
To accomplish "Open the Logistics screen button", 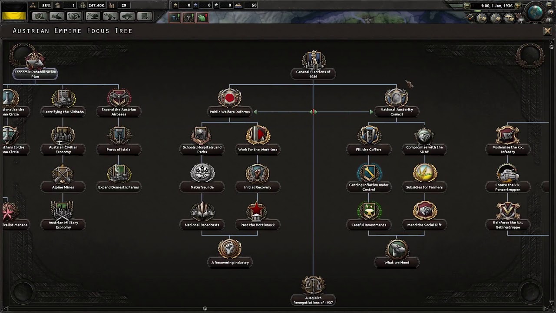I will click(x=144, y=17).
